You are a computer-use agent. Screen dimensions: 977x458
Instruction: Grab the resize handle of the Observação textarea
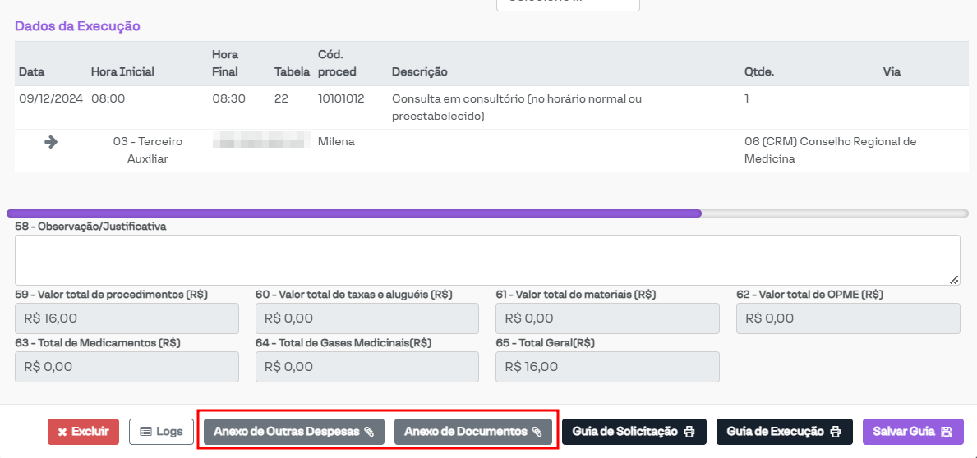tap(954, 280)
